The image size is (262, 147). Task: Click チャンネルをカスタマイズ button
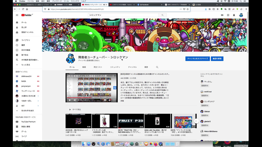click(198, 59)
